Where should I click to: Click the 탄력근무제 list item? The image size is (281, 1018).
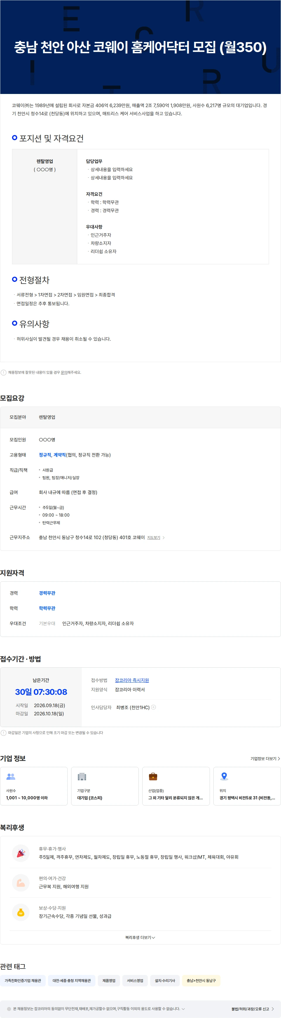(x=52, y=523)
